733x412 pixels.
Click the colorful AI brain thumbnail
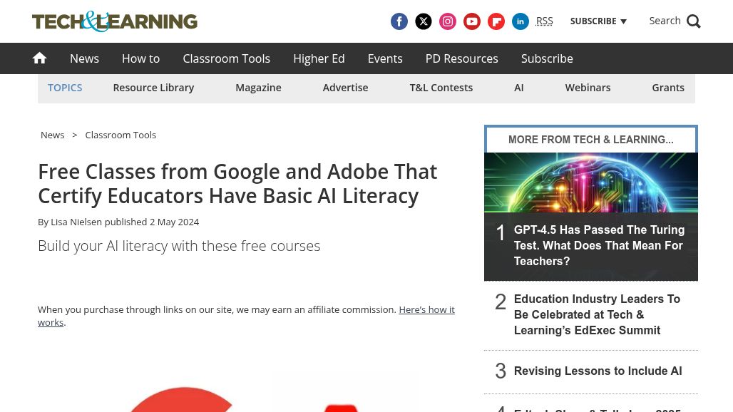(x=591, y=182)
